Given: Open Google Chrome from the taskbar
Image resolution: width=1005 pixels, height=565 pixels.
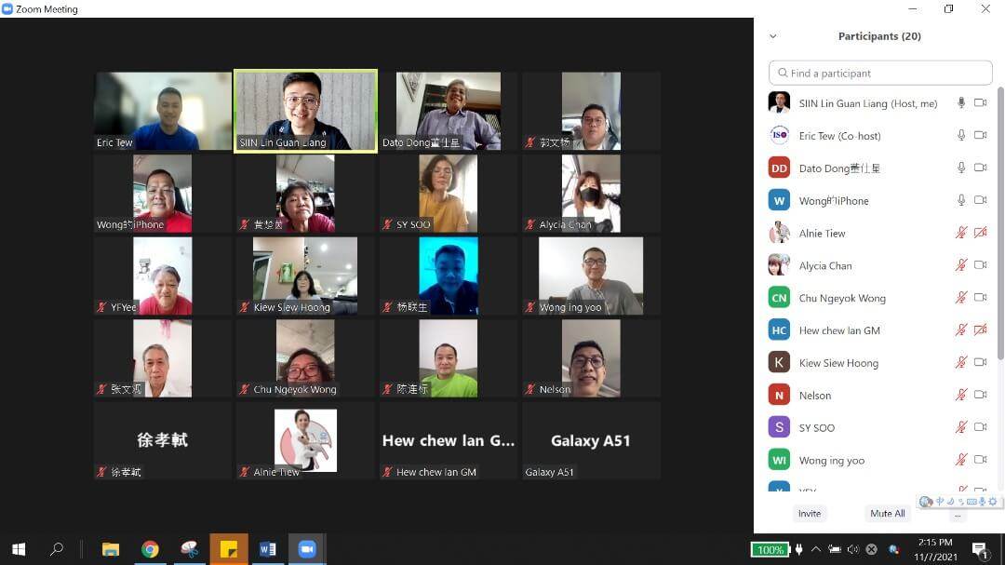Looking at the screenshot, I should (x=150, y=549).
